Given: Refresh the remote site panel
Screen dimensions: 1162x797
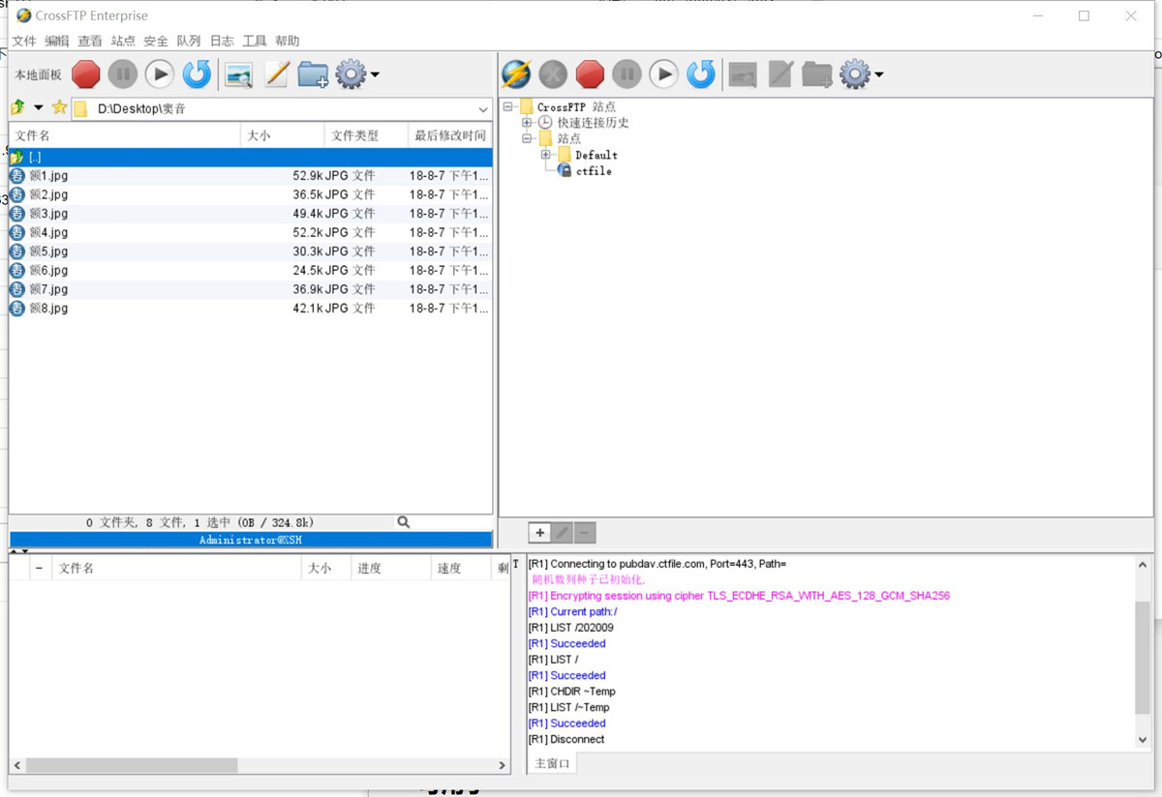Looking at the screenshot, I should 700,74.
